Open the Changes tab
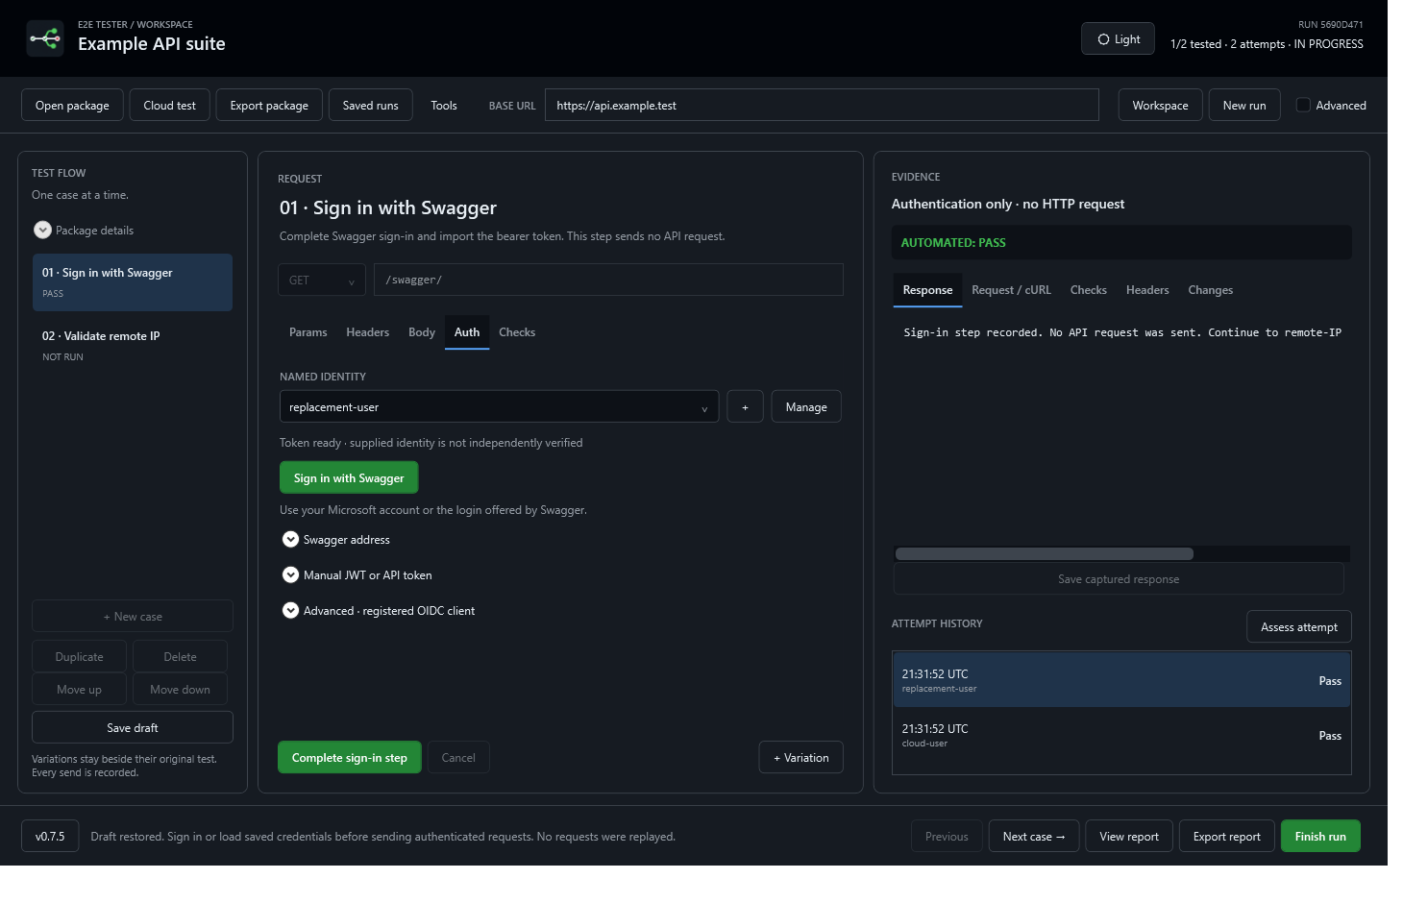This screenshot has height=903, width=1403. 1211,290
